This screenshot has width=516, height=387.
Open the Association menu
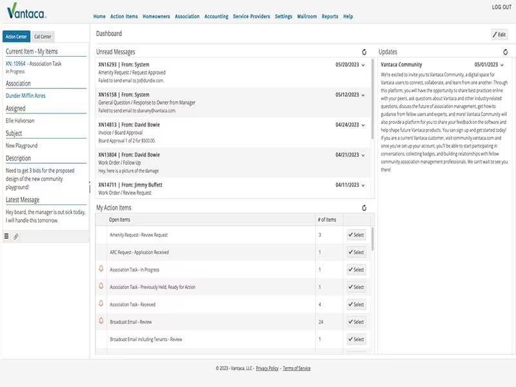187,17
